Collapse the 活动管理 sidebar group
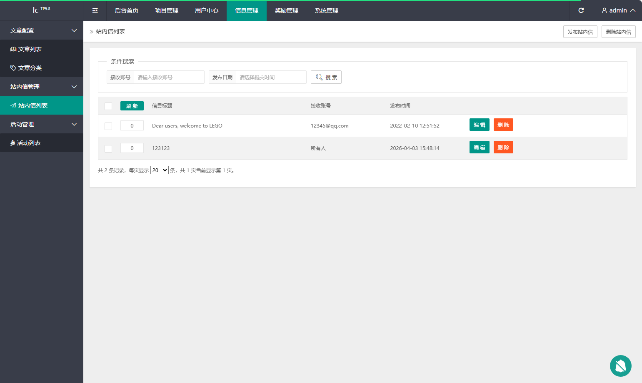 (42, 124)
